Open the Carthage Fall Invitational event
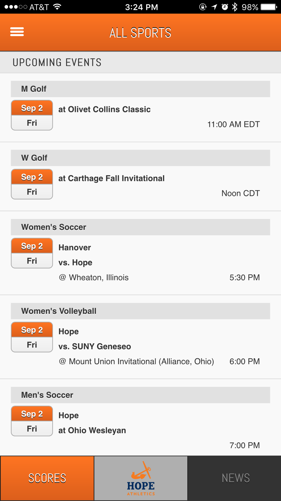The height and width of the screenshot is (501, 281). pos(112,178)
